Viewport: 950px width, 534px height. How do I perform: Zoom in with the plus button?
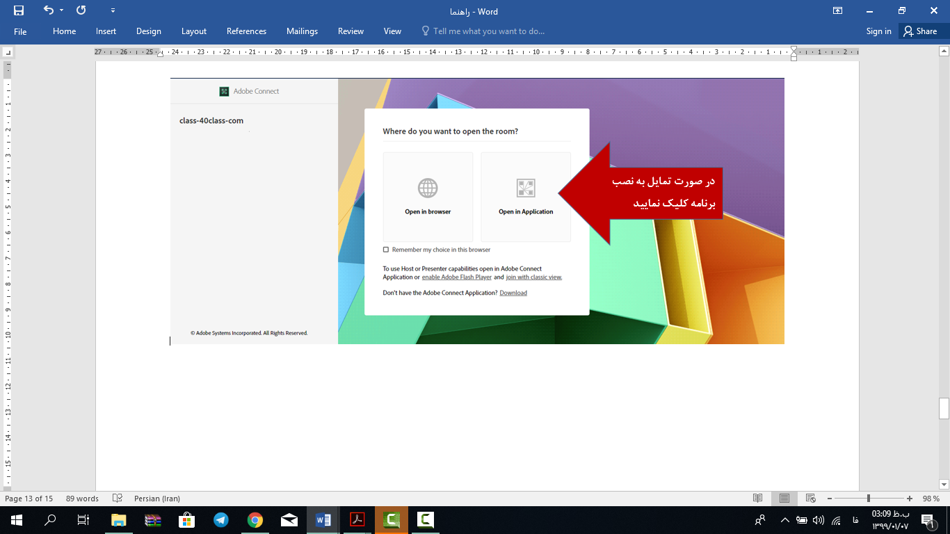click(910, 499)
